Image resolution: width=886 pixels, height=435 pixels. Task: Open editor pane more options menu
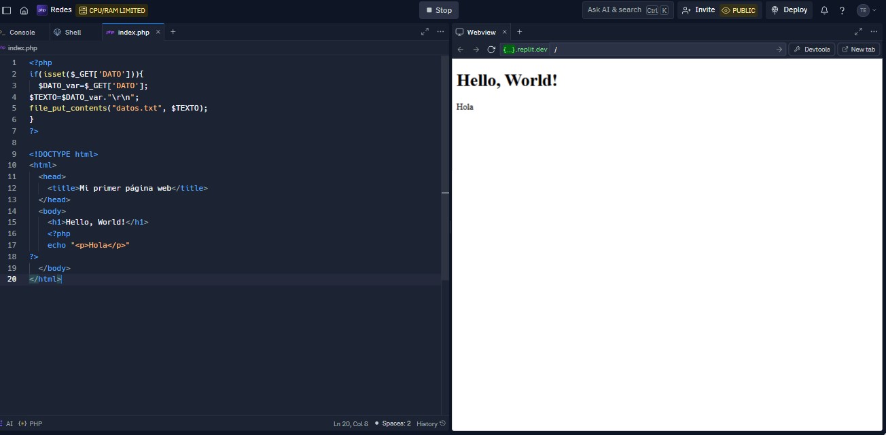(440, 31)
